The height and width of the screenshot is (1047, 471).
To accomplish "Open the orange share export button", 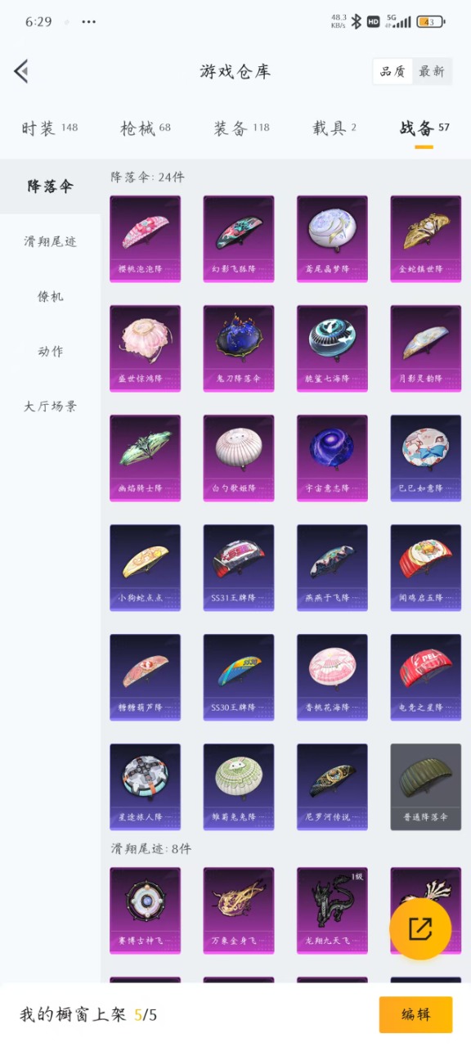I will [x=420, y=928].
